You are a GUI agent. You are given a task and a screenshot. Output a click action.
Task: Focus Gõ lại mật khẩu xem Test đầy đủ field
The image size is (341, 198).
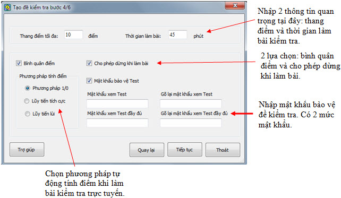[191, 123]
